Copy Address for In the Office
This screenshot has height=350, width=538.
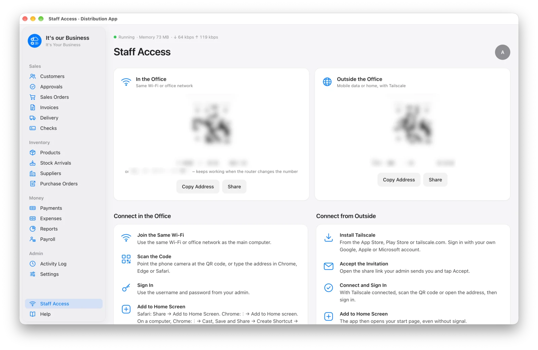pos(198,187)
